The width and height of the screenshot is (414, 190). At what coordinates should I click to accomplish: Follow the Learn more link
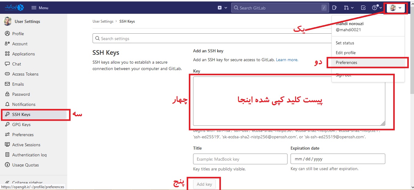point(287,60)
